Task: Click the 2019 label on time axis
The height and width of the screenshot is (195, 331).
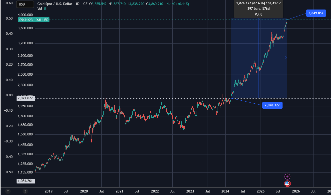Action: tap(48, 191)
